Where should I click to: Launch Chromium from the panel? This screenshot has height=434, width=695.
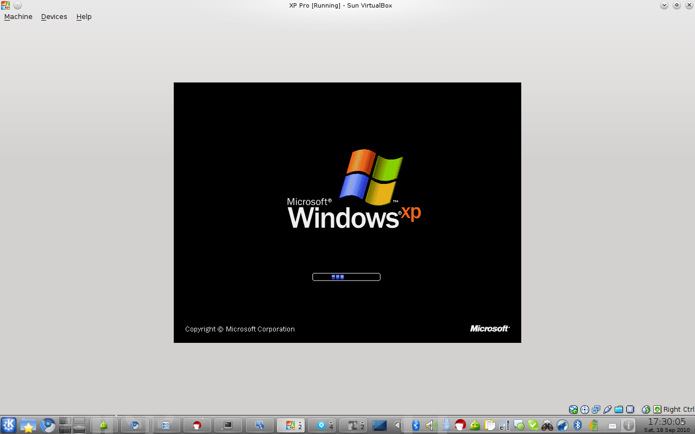(x=48, y=425)
